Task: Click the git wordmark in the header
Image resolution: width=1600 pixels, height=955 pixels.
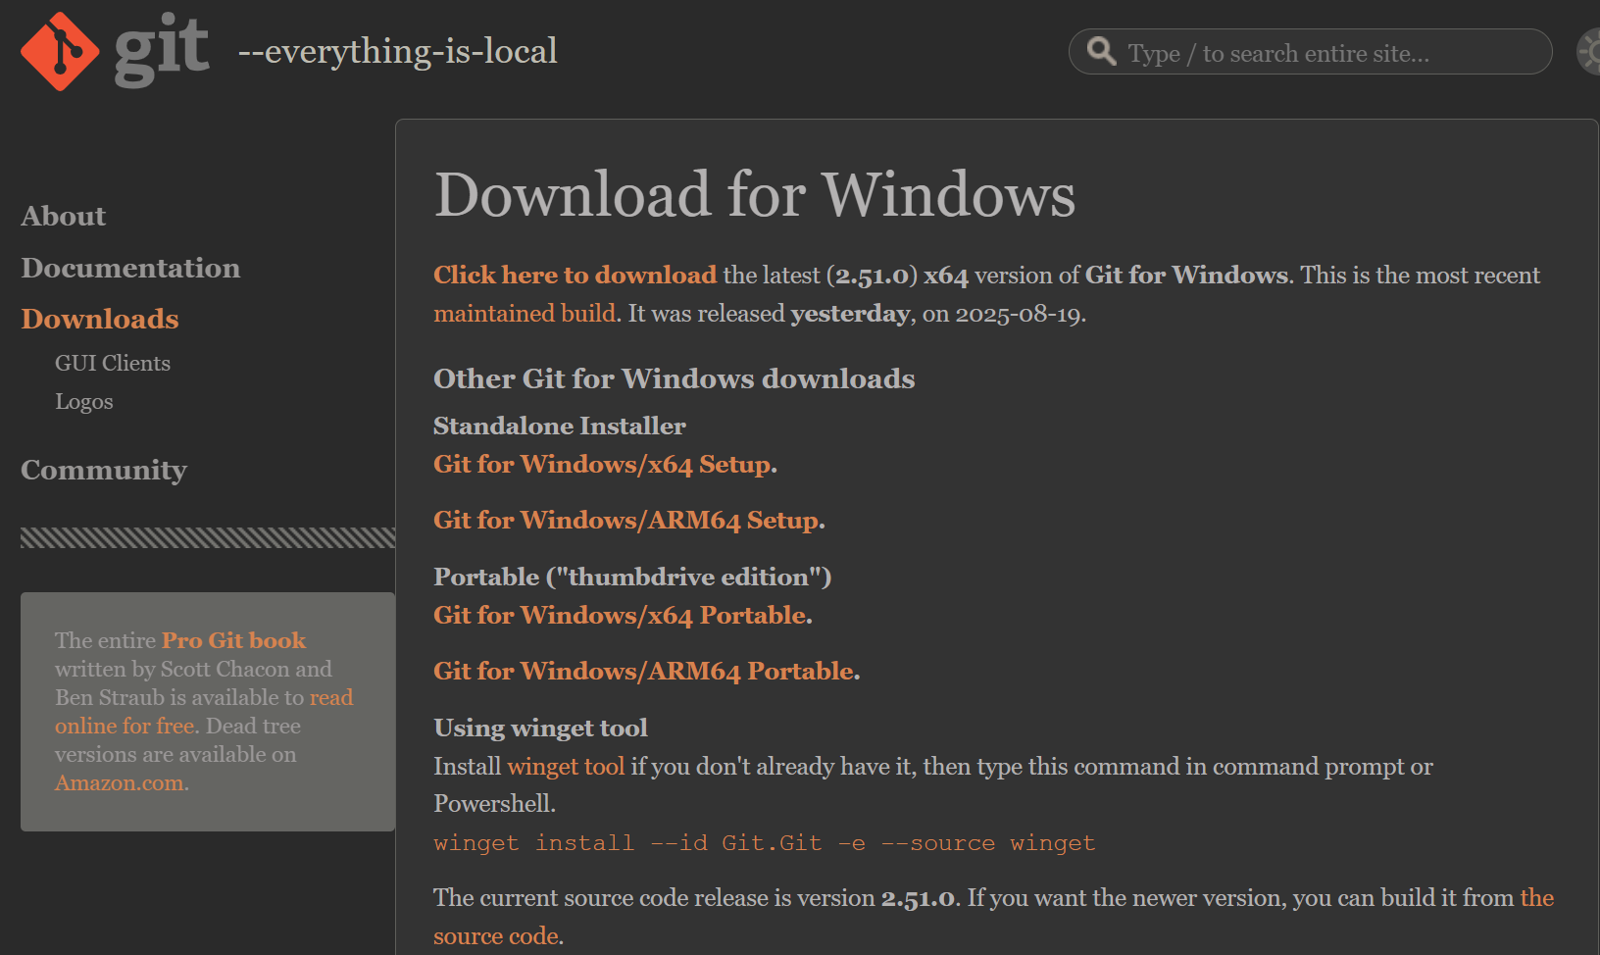Action: pyautogui.click(x=162, y=49)
